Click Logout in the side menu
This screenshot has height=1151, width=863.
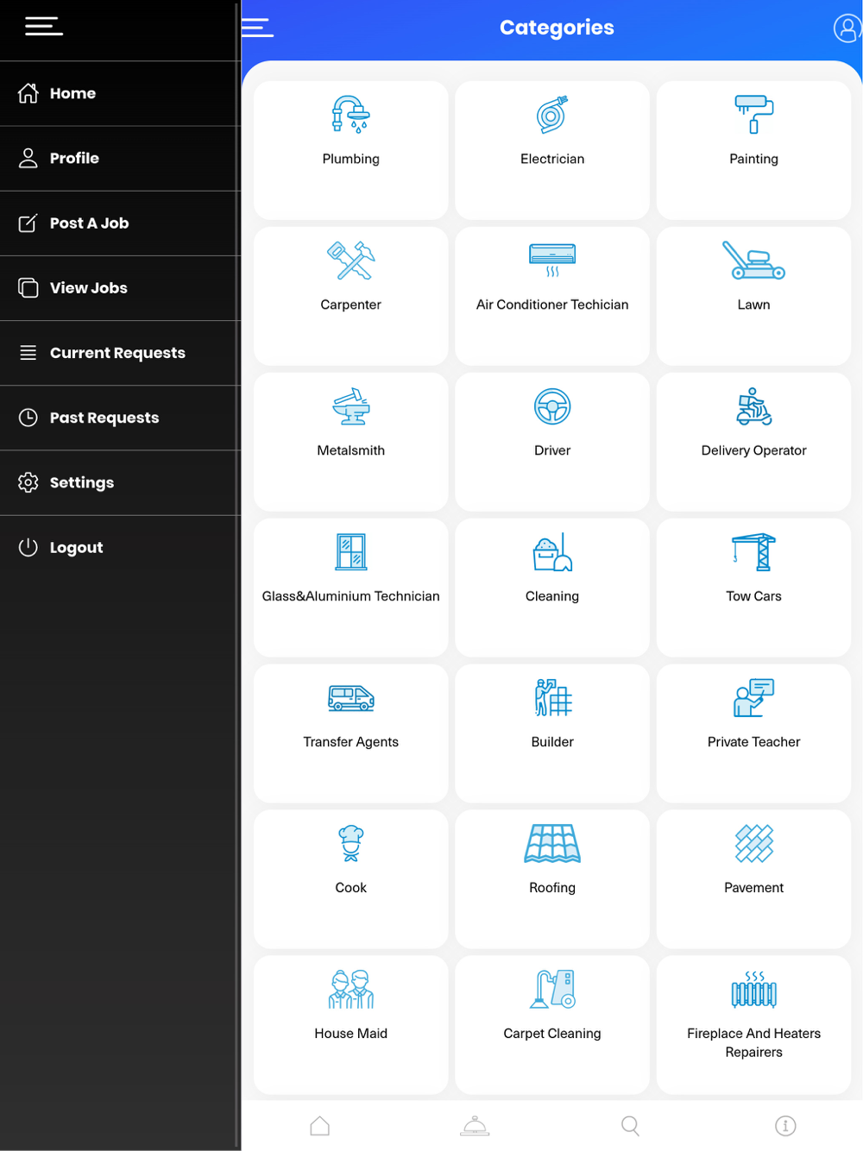tap(120, 548)
